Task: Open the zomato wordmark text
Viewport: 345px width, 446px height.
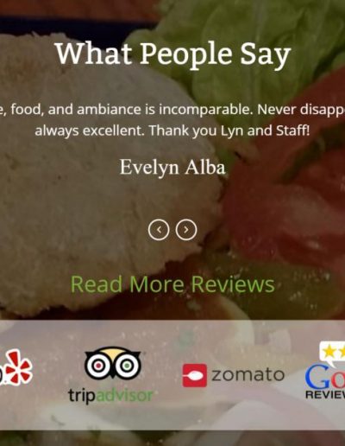Action: [248, 375]
